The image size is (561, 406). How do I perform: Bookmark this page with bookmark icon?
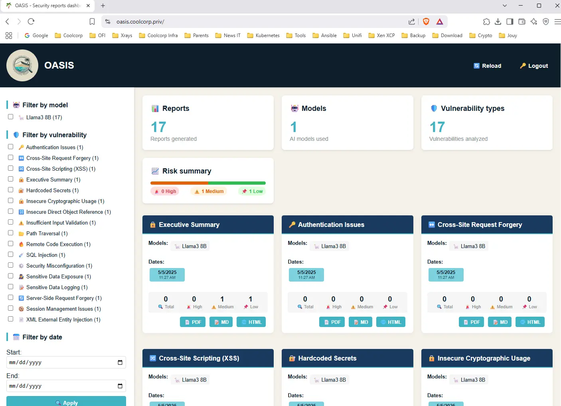coord(92,22)
